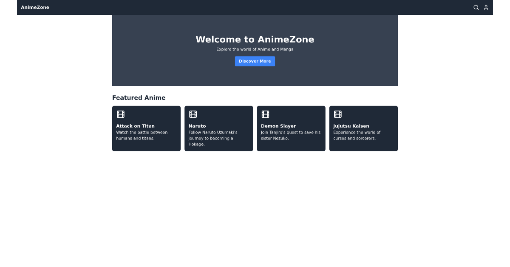Click the AnimeZone logo in the header

tap(35, 7)
